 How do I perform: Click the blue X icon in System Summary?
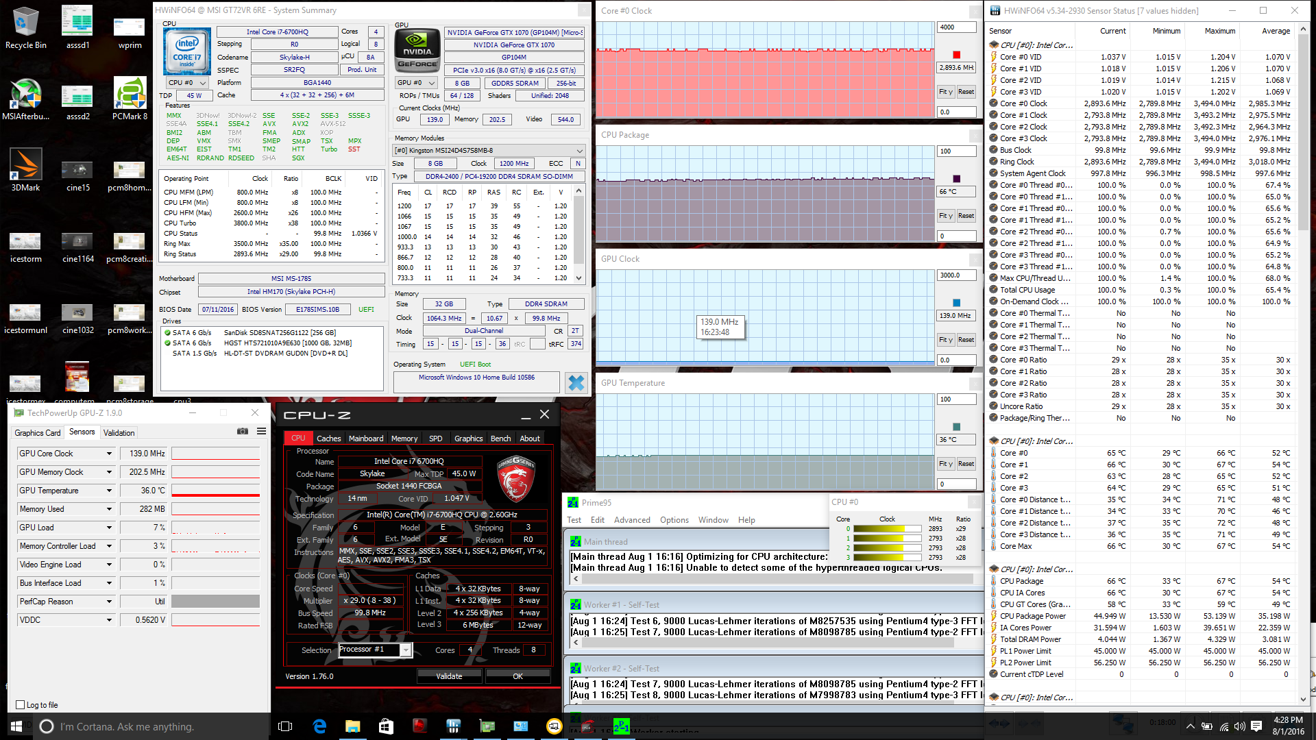click(576, 382)
